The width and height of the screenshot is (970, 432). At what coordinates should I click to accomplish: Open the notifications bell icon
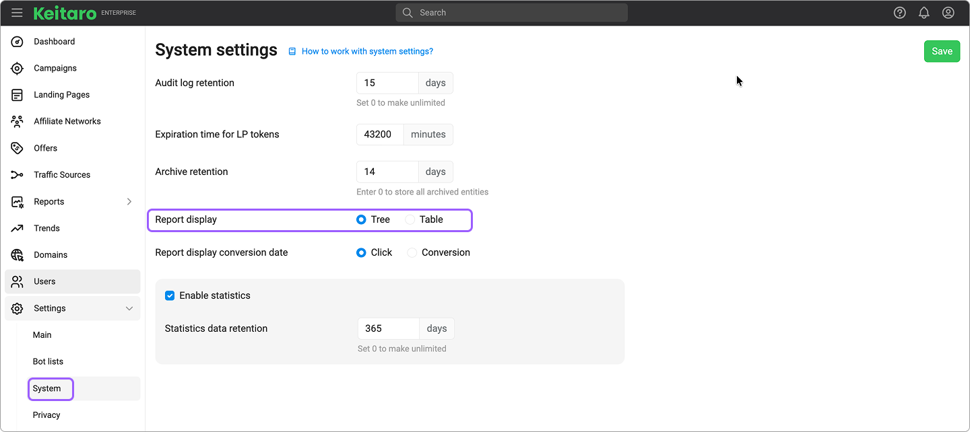coord(924,13)
